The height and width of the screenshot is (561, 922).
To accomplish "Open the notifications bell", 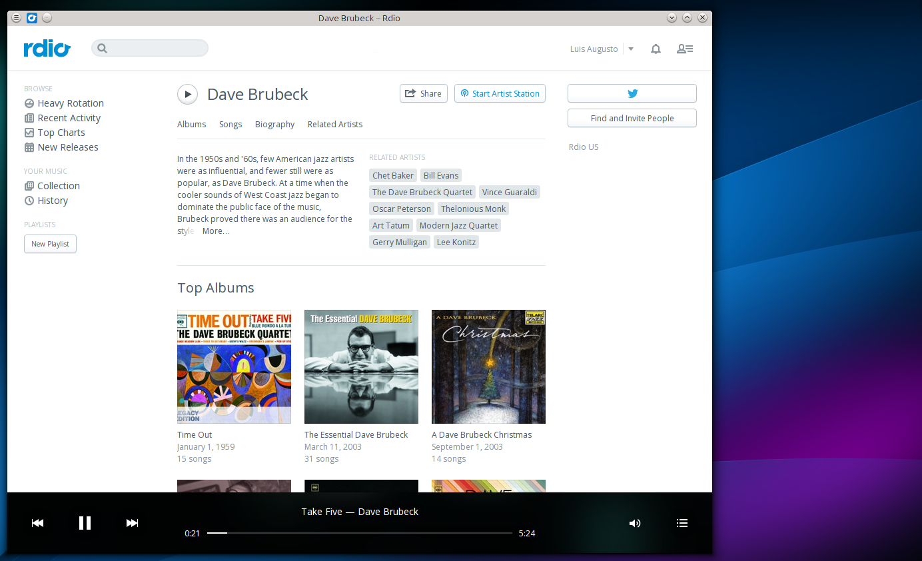I will (x=656, y=49).
